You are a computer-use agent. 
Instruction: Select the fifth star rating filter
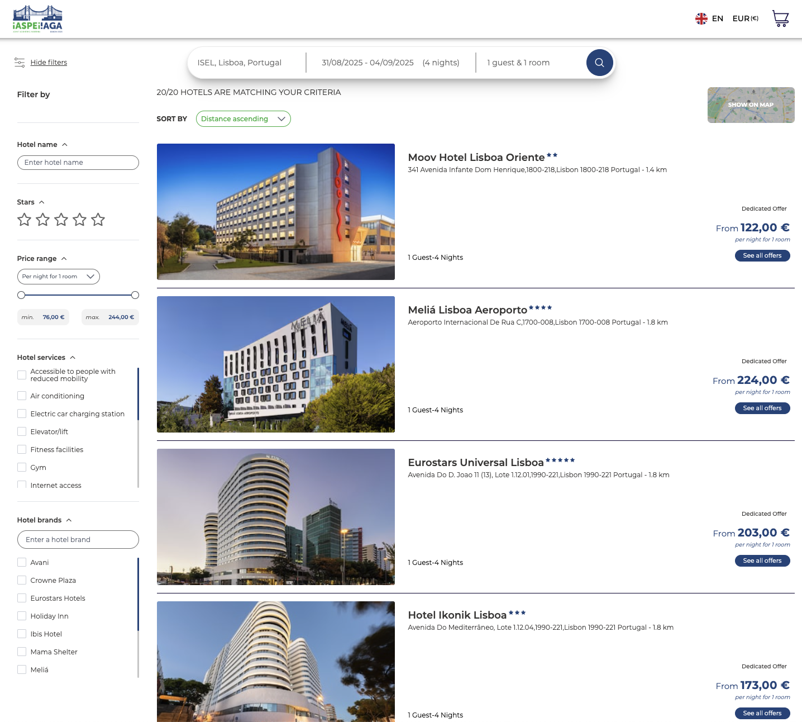pos(98,220)
